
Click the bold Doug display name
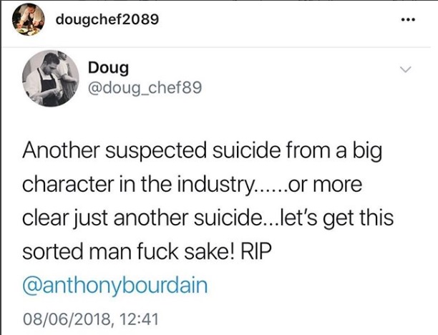click(108, 68)
